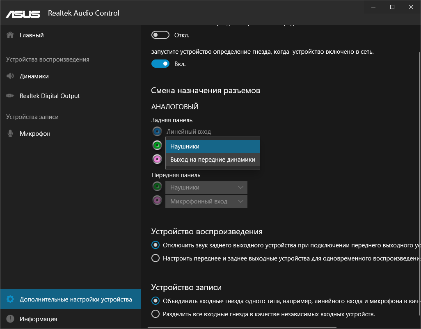Click the microphone icon in the sidebar

tap(11, 134)
